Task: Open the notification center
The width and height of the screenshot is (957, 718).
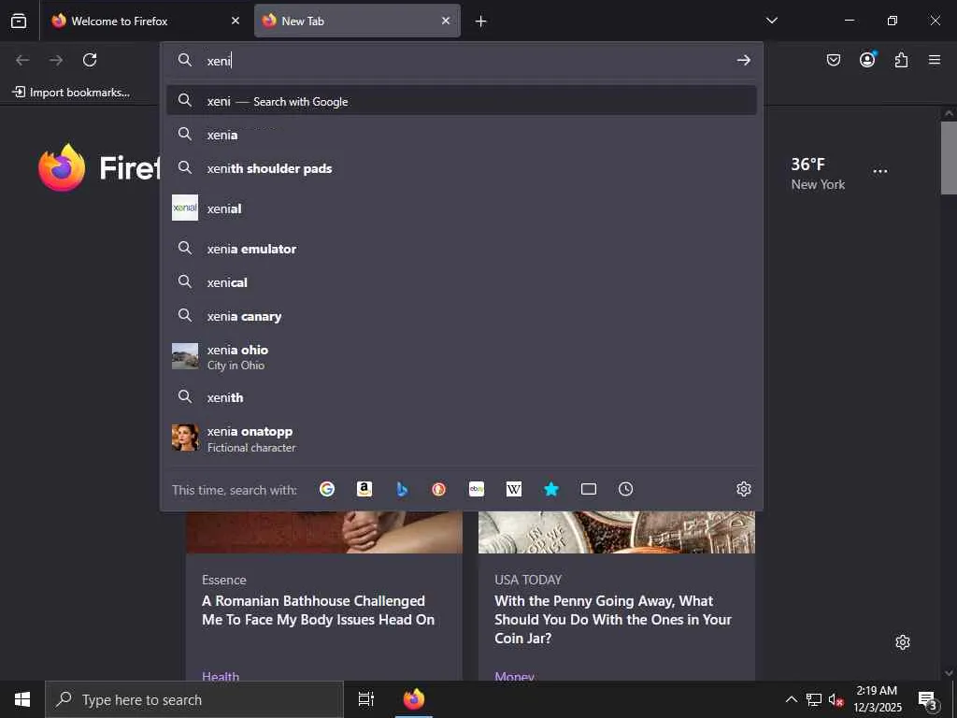Action: pyautogui.click(x=928, y=700)
